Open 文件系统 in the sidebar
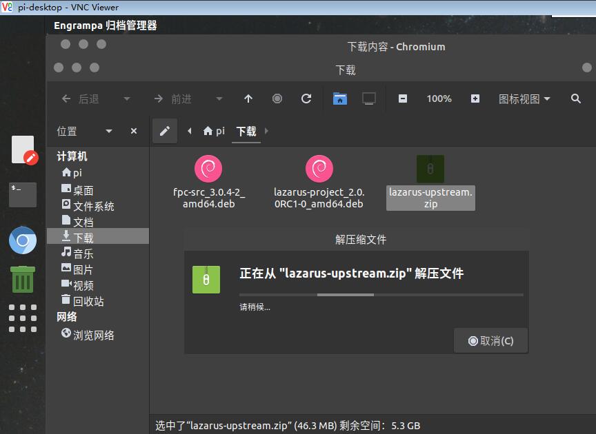Screen dimensions: 596x434 pos(93,206)
